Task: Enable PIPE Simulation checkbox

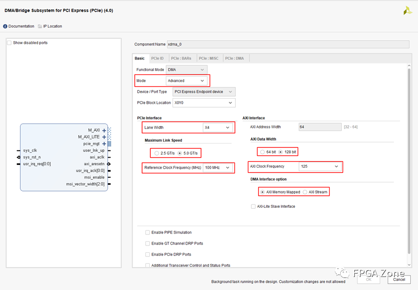Action: [147, 232]
